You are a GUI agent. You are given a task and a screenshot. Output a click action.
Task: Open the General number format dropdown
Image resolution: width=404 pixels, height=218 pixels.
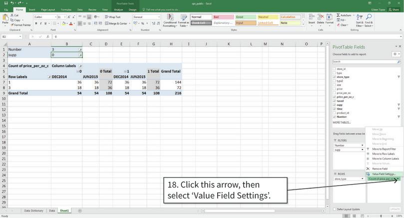(x=159, y=17)
